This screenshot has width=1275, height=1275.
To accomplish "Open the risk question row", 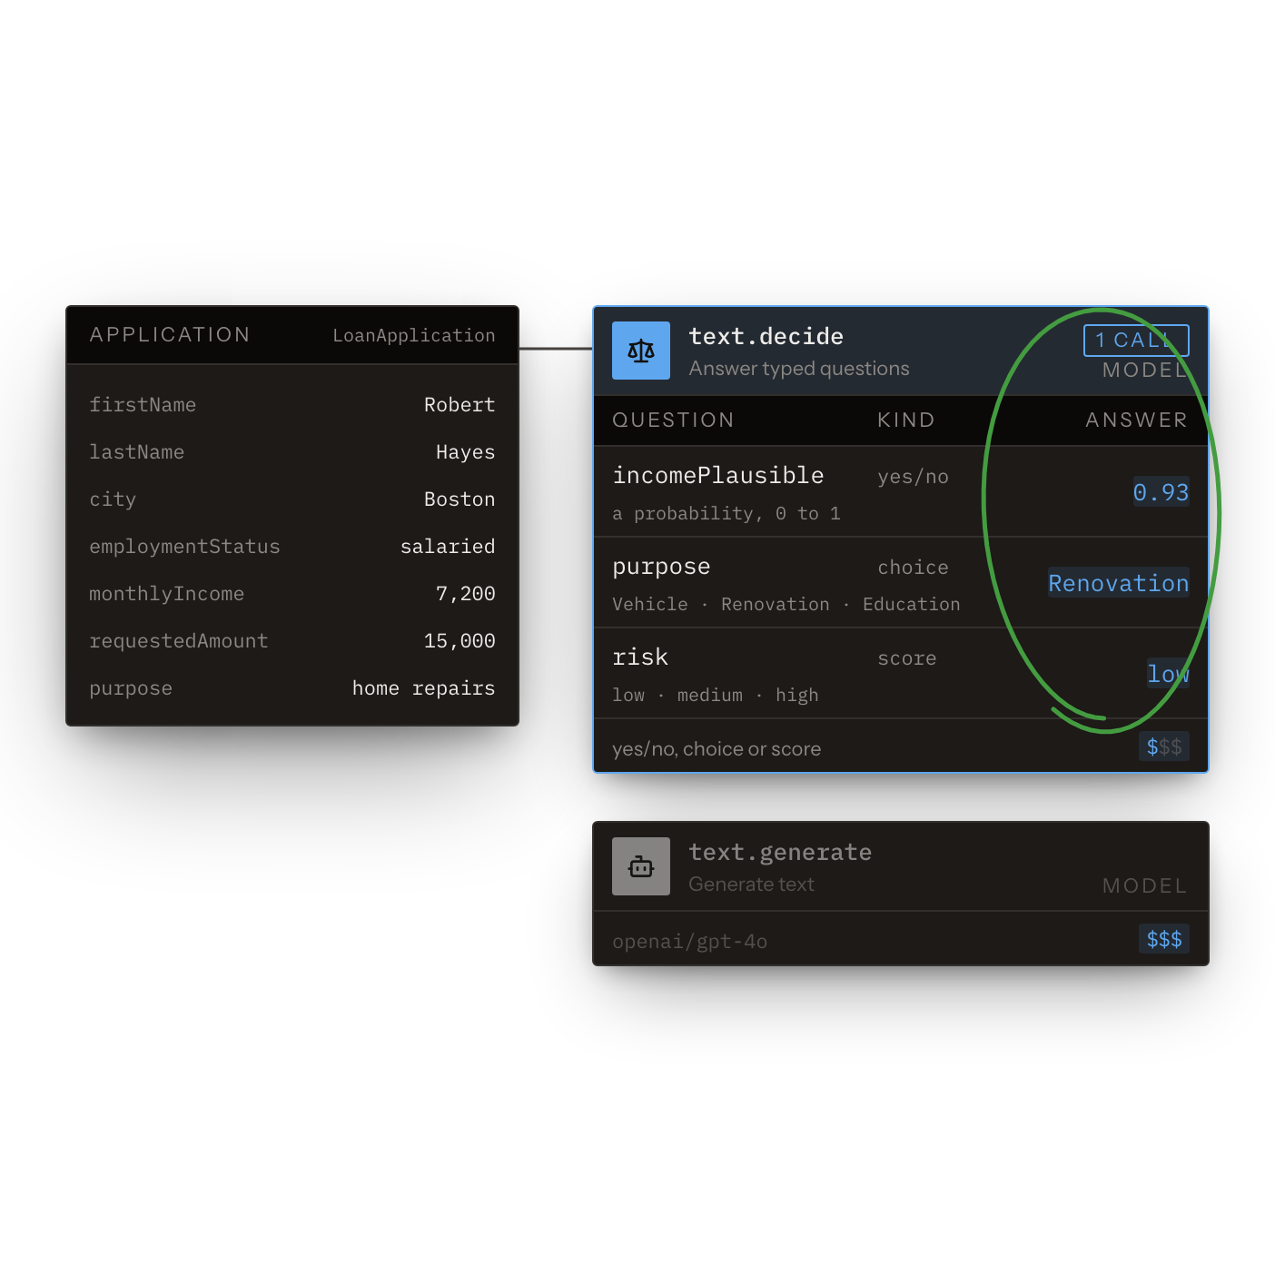I will 901,674.
